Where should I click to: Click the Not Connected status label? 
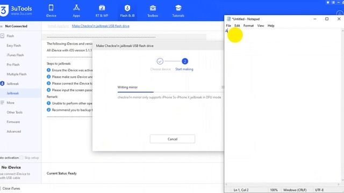[x=16, y=26]
